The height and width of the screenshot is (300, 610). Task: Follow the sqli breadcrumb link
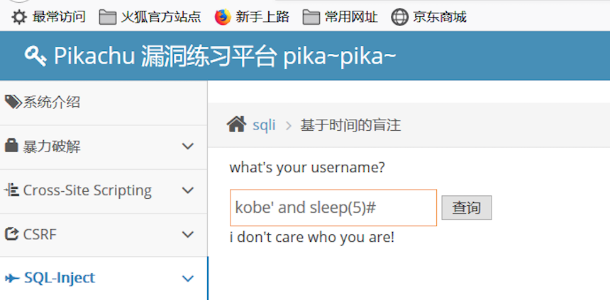264,125
